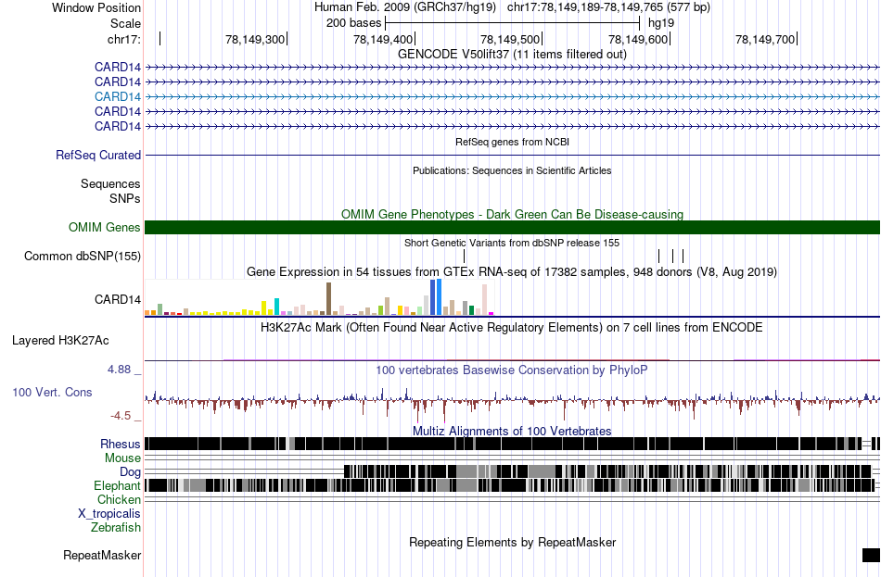This screenshot has width=881, height=577.
Task: Click the CARD14 label beside the GTEx bar chart
Action: point(118,300)
